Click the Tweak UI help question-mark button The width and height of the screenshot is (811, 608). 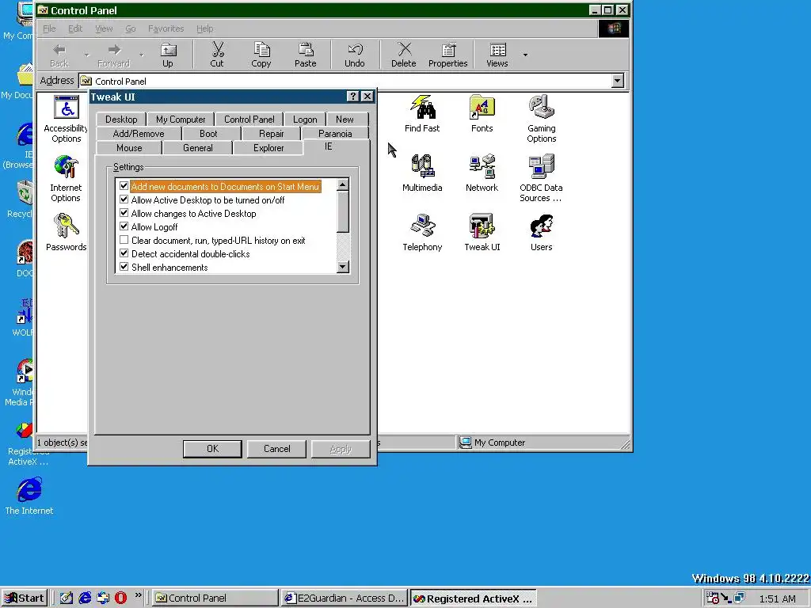(x=352, y=97)
